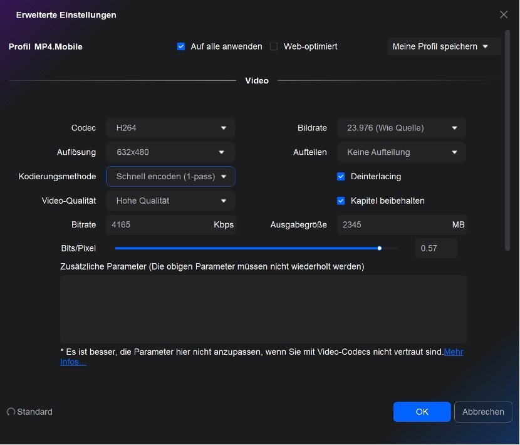Click the Kbps unit label
The image size is (520, 445).
pos(224,224)
